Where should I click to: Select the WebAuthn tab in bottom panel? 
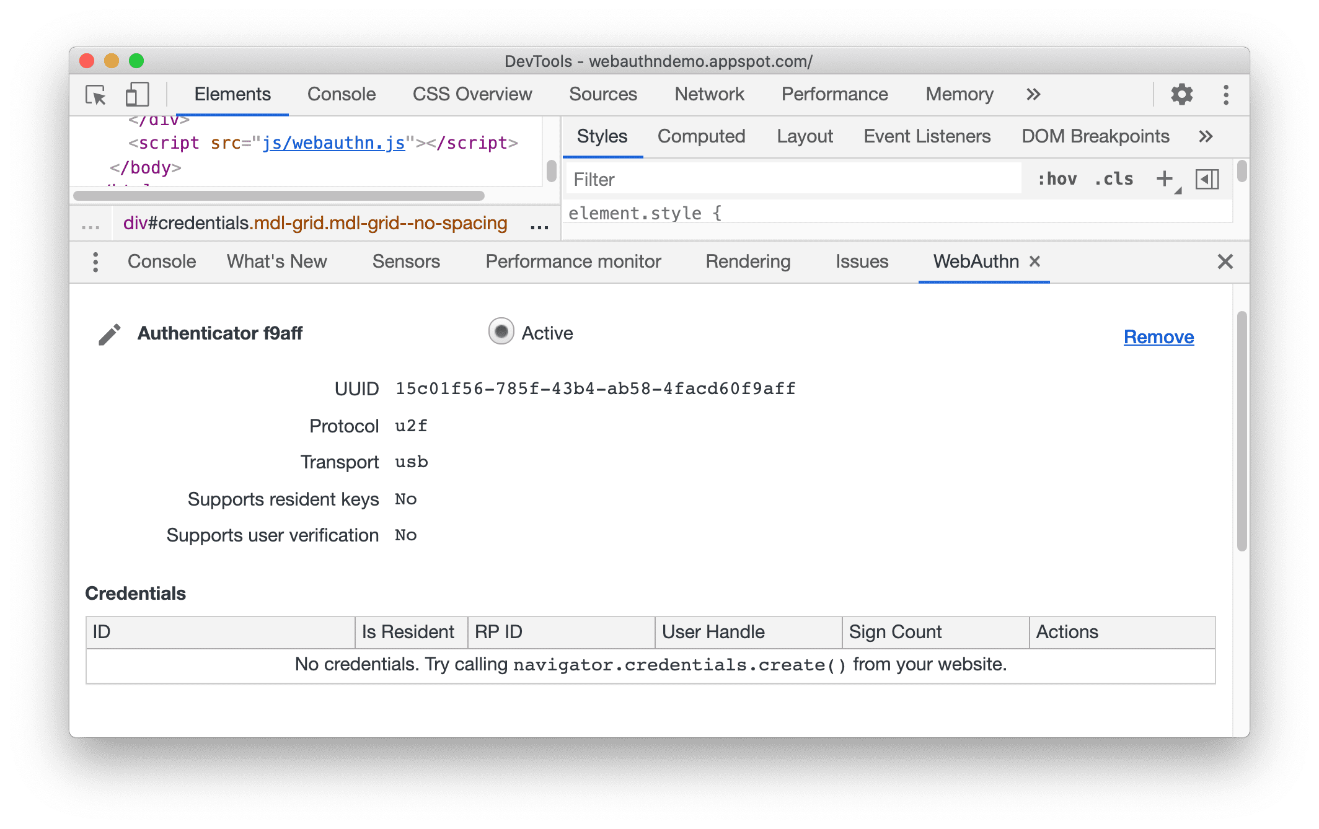click(x=973, y=260)
